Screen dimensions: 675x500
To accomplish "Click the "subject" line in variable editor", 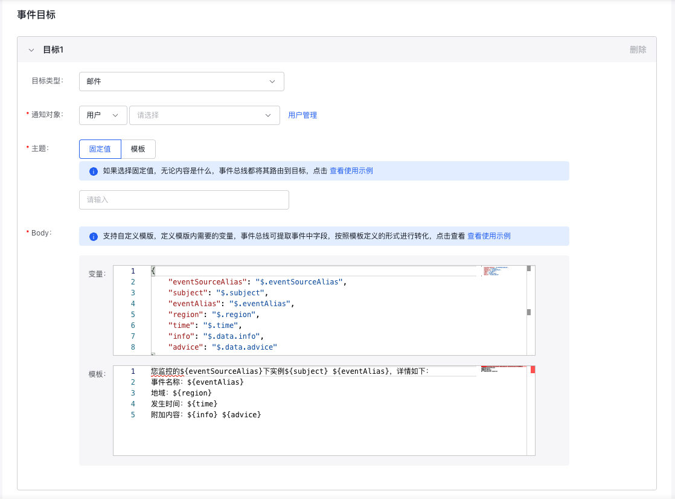I will click(218, 293).
